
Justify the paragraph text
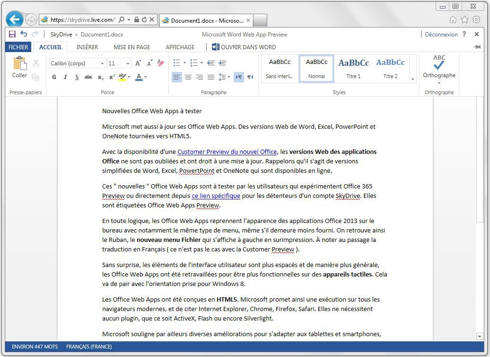coord(211,77)
